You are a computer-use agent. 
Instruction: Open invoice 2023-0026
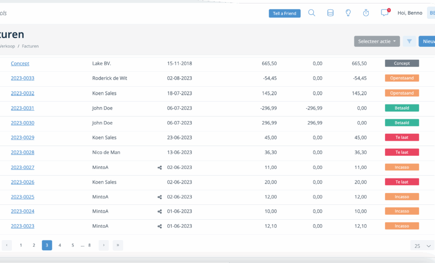pyautogui.click(x=23, y=182)
